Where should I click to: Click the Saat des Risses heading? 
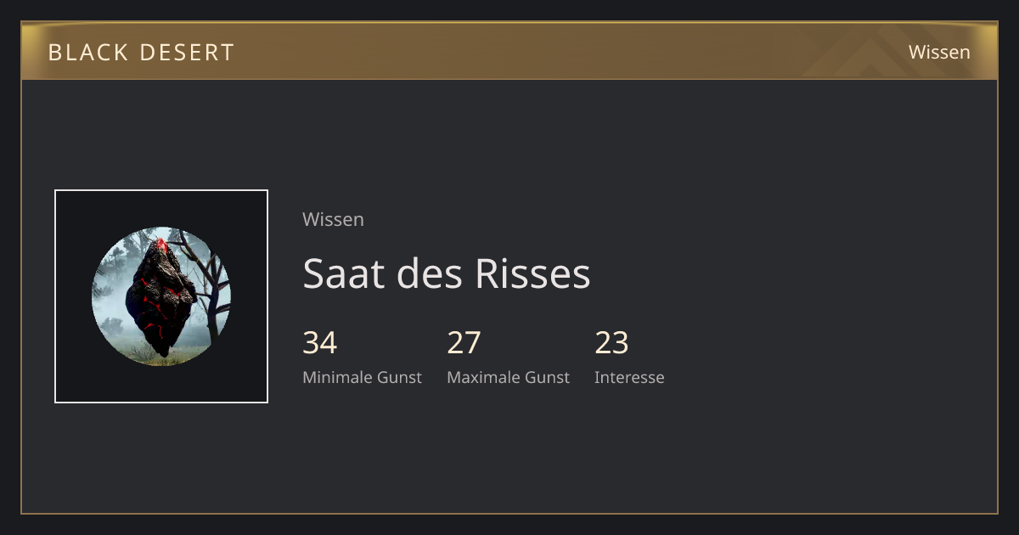(447, 273)
